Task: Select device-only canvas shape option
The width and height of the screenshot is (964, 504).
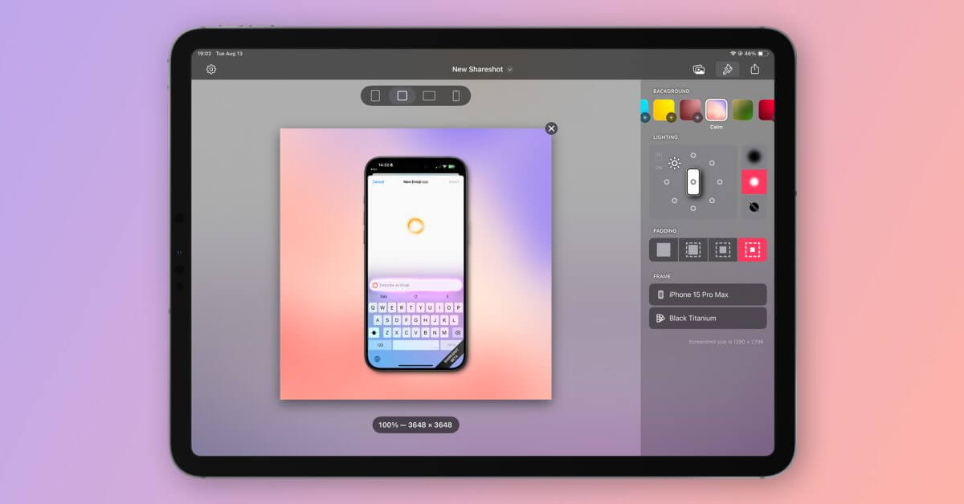Action: coord(456,96)
